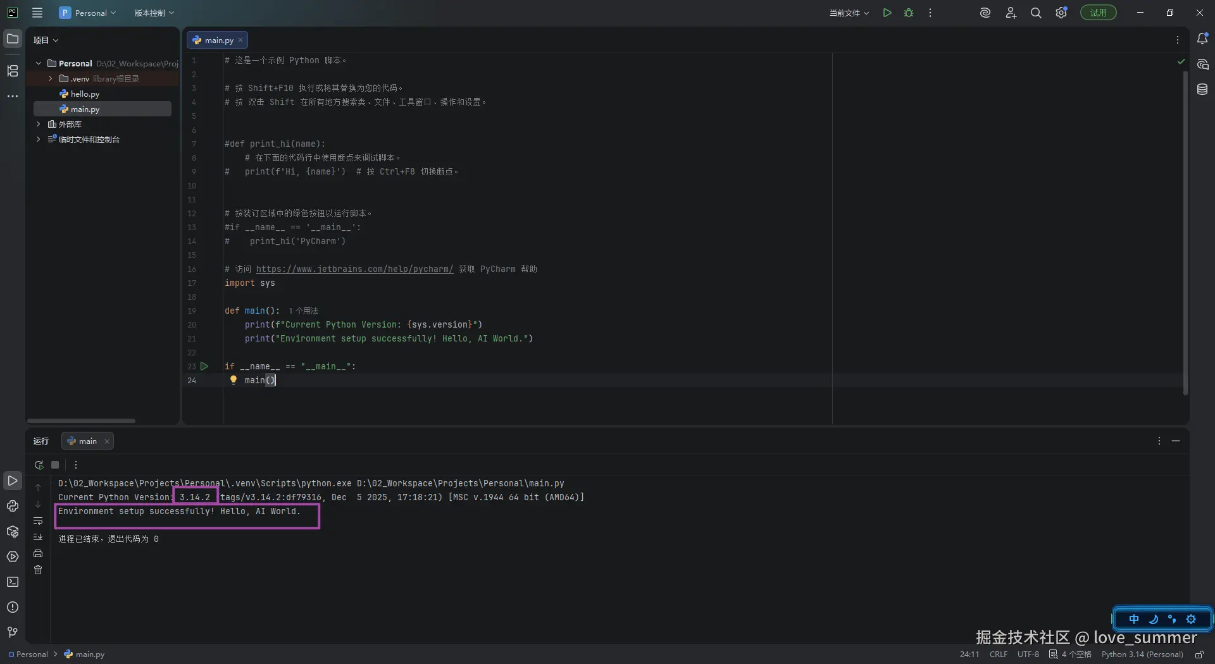Rerun the main script in the Run panel
The width and height of the screenshot is (1215, 664).
39,465
